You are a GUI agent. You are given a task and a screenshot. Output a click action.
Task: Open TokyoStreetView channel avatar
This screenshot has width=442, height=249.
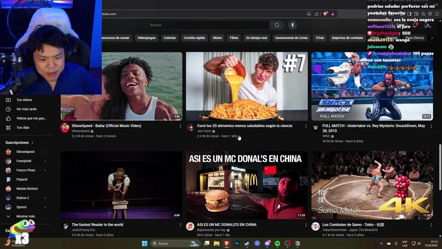(x=316, y=227)
